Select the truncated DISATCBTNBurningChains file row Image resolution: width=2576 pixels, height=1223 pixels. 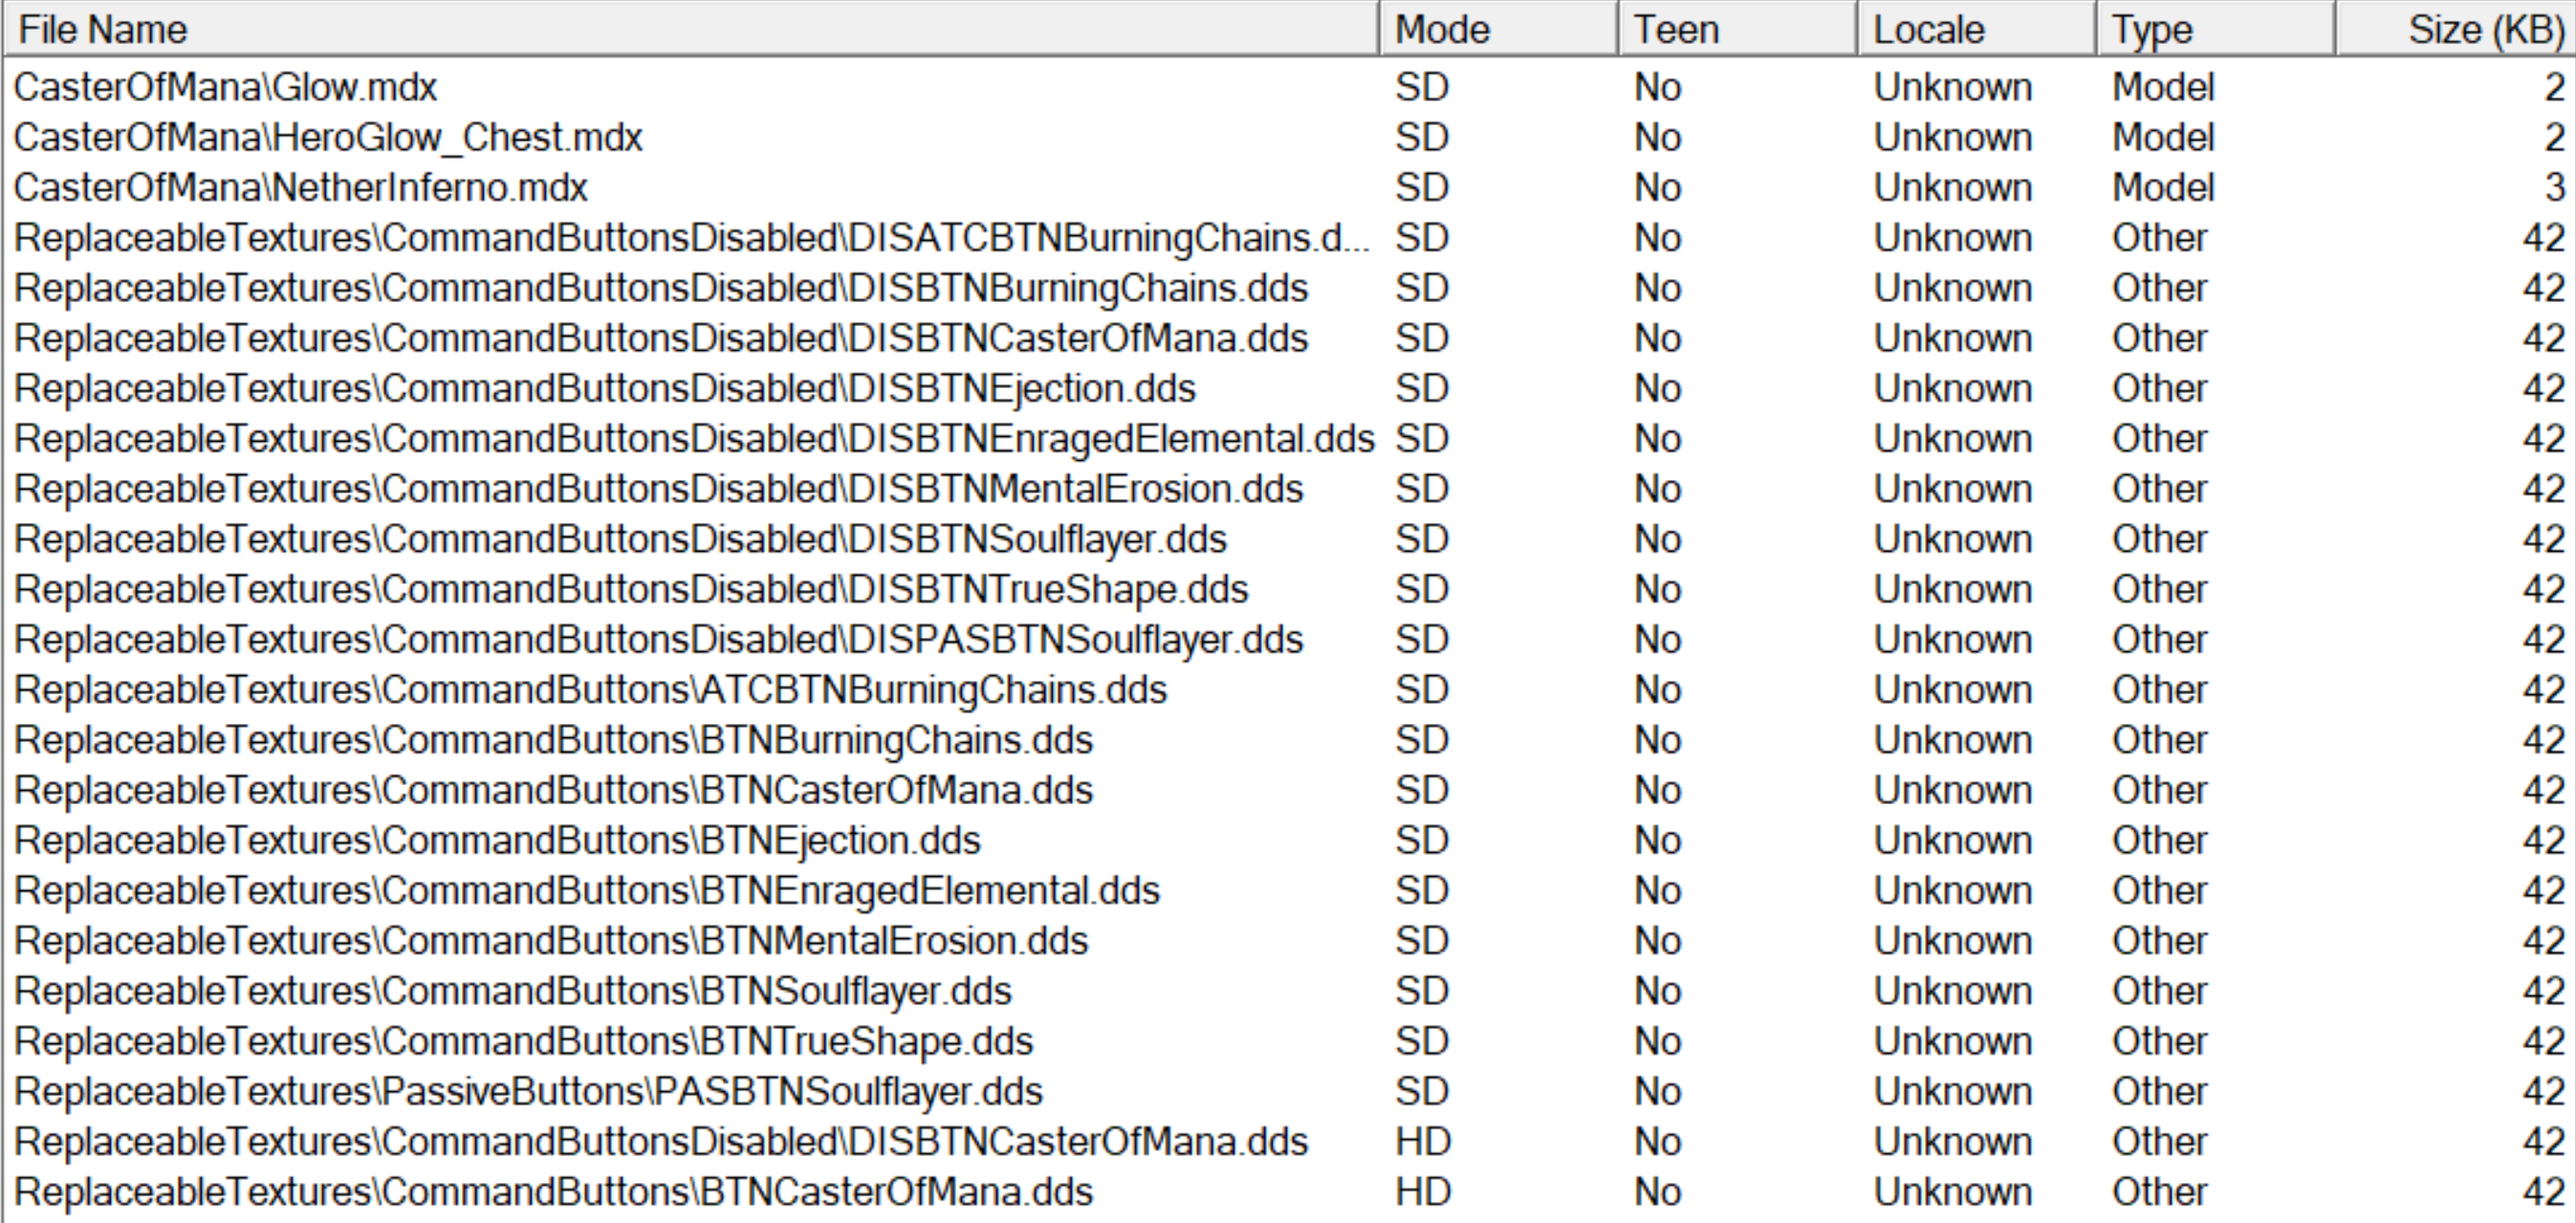(692, 238)
